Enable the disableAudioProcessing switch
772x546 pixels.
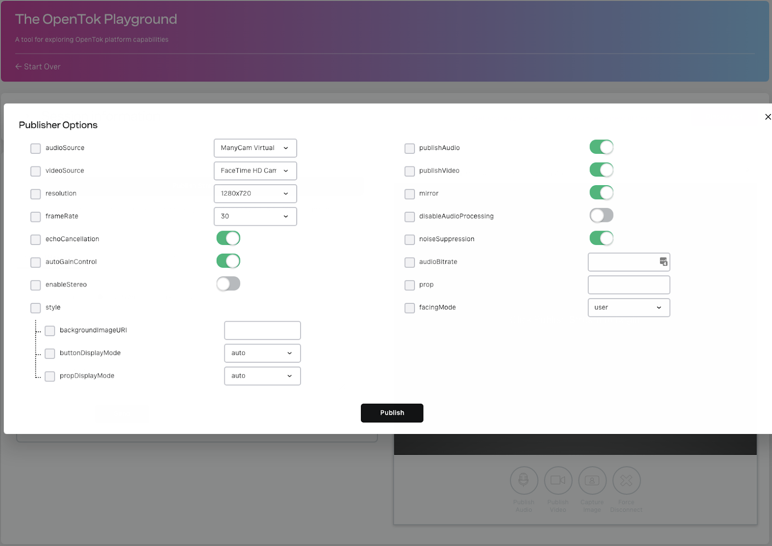coord(601,215)
